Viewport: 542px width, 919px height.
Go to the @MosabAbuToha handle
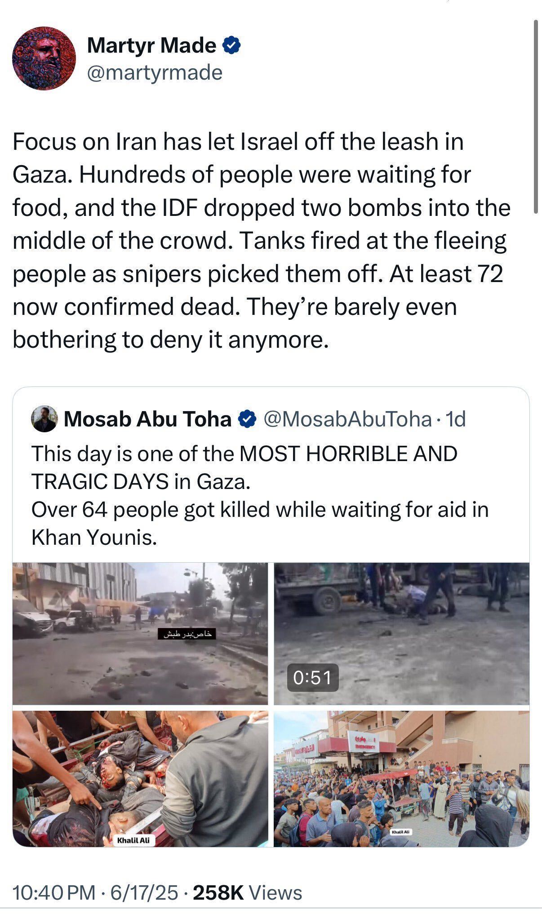point(347,419)
